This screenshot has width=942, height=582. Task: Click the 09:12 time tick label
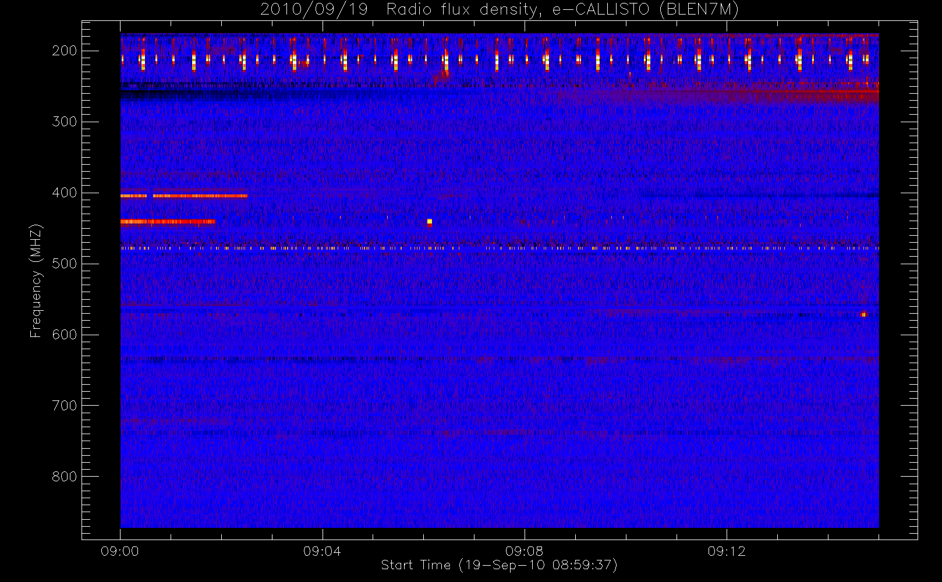tap(727, 551)
